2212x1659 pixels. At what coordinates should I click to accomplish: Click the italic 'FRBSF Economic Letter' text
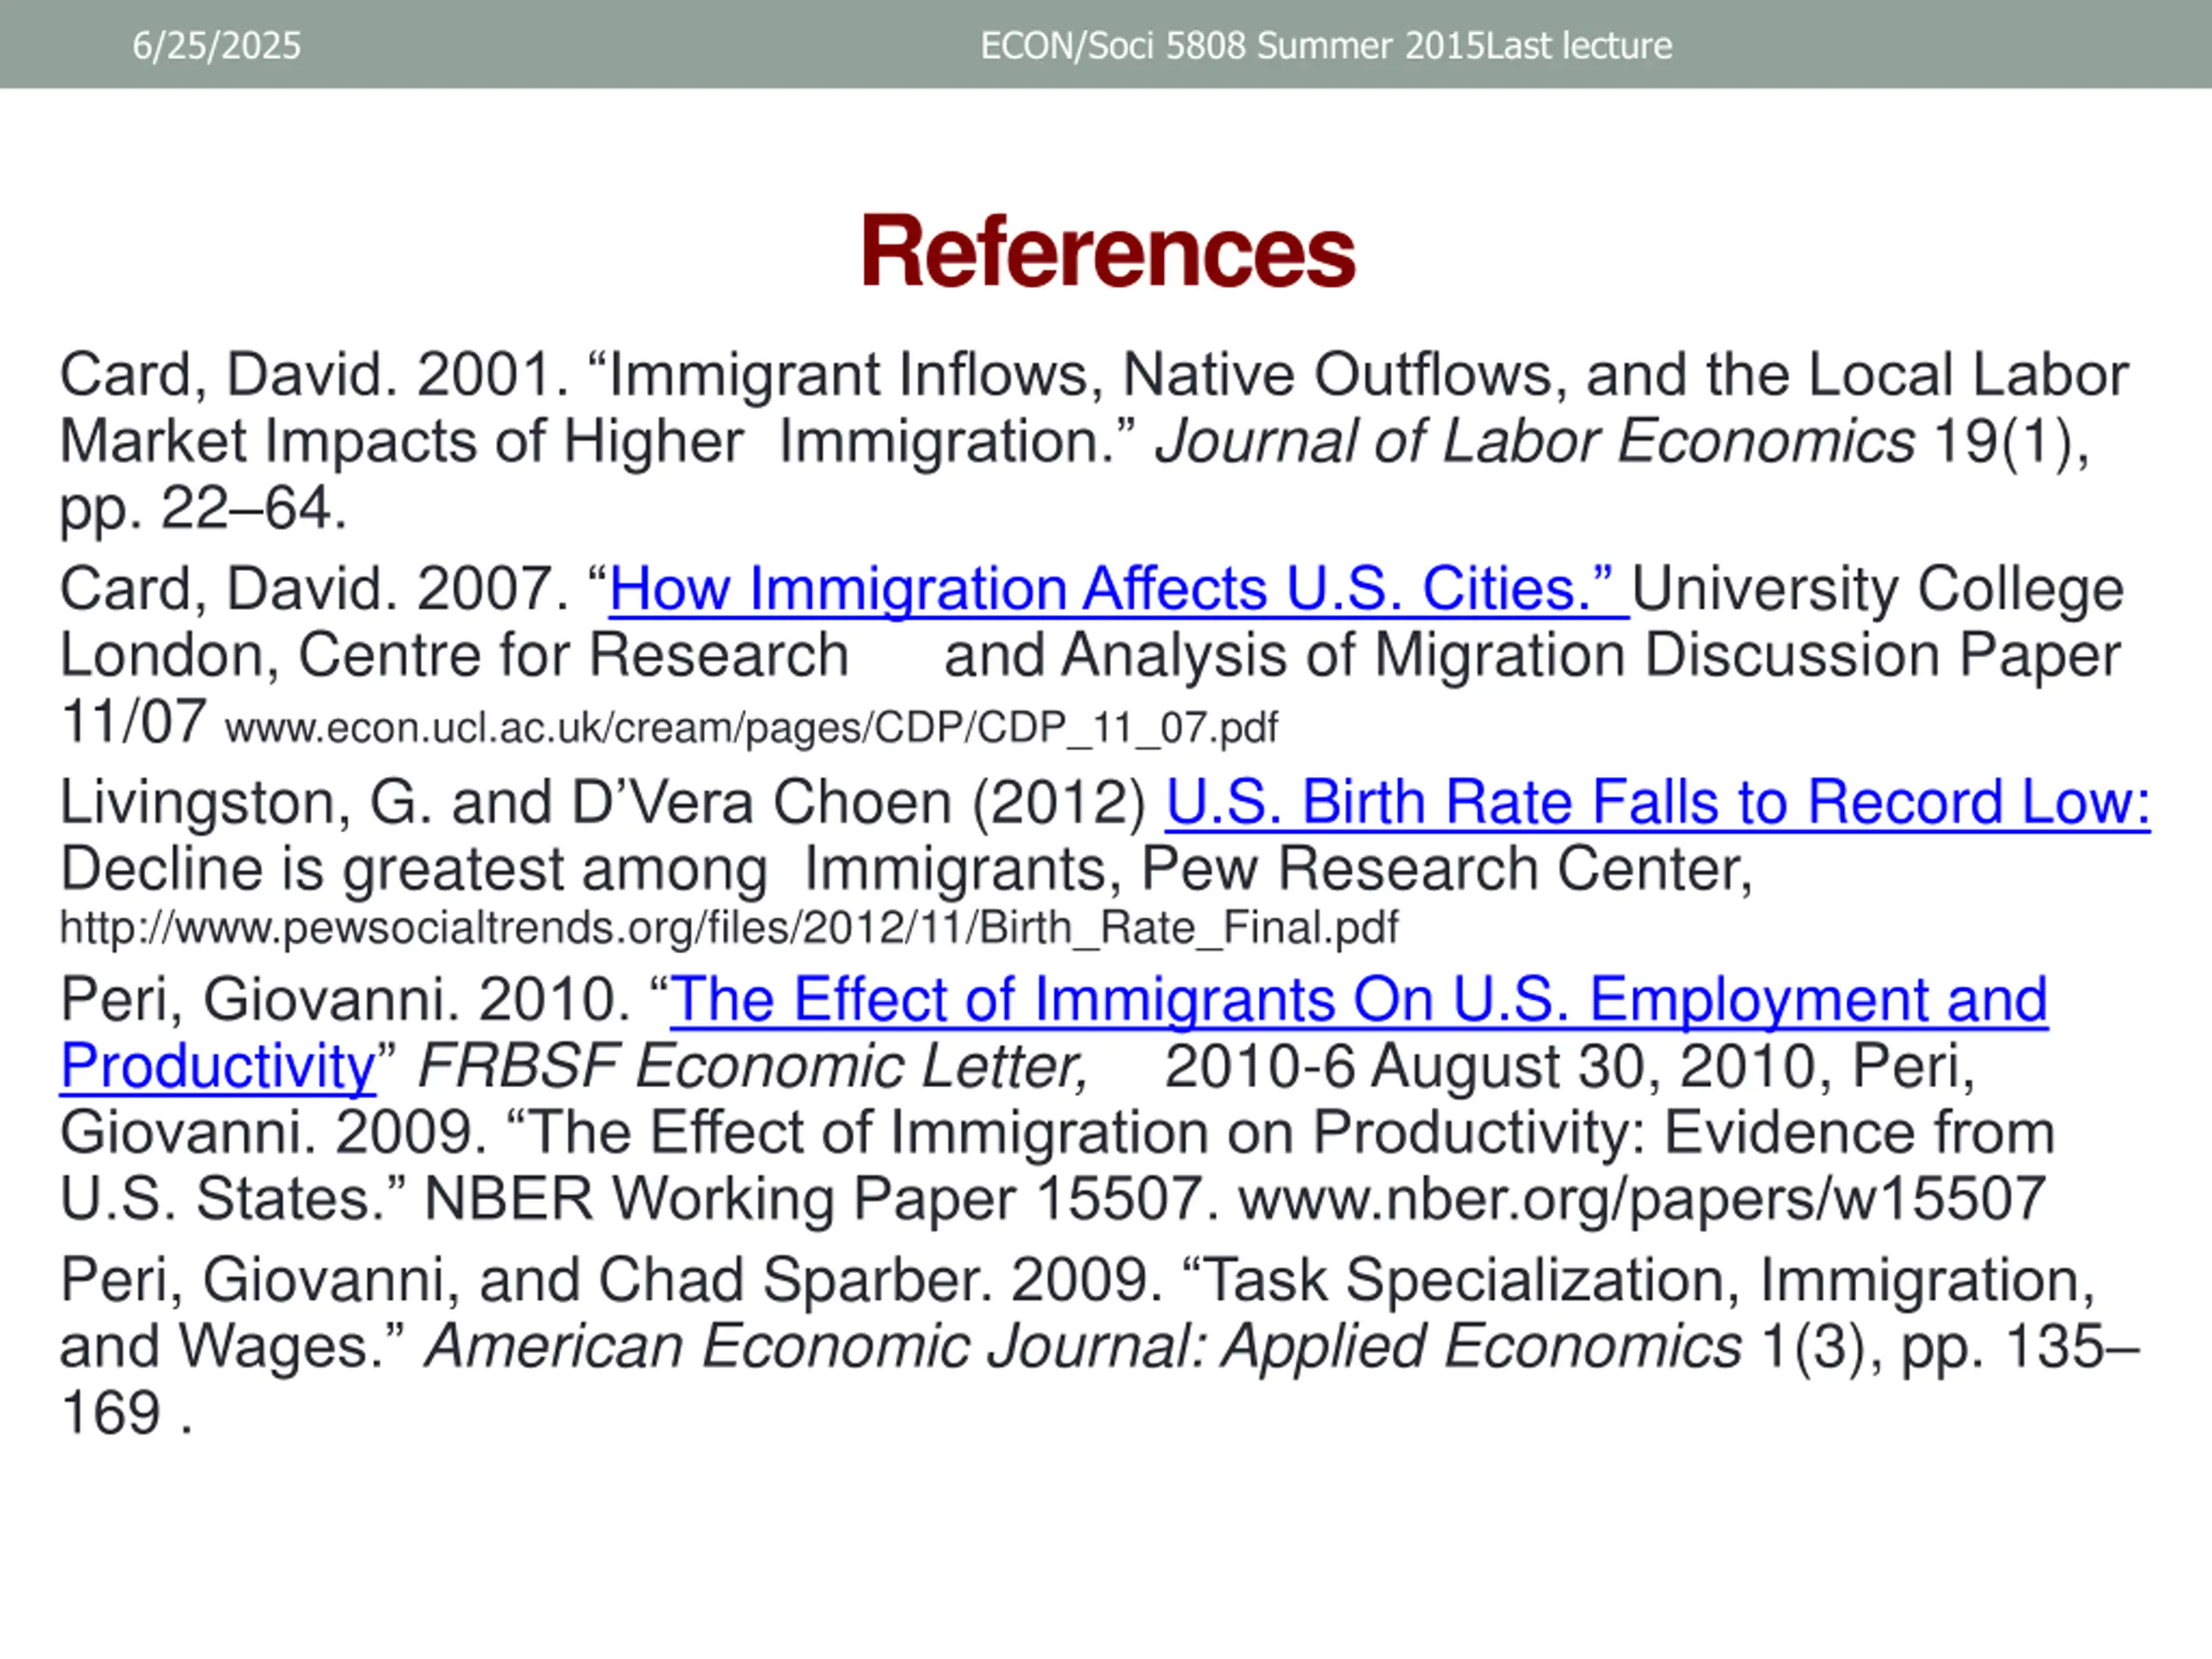click(x=752, y=1066)
